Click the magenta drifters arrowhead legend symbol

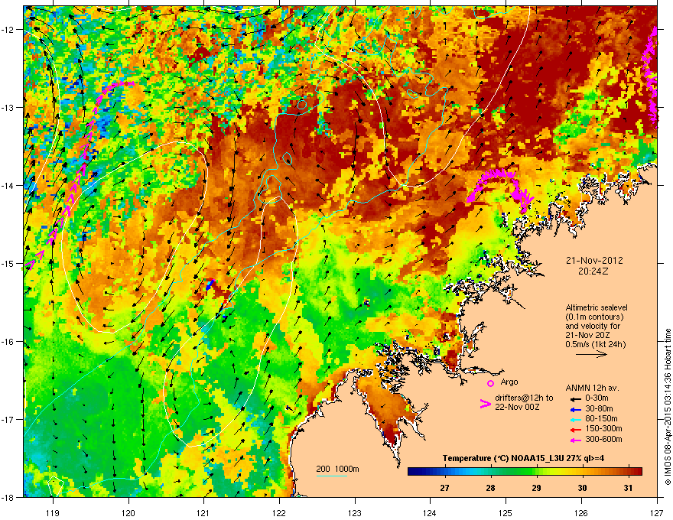pyautogui.click(x=485, y=404)
